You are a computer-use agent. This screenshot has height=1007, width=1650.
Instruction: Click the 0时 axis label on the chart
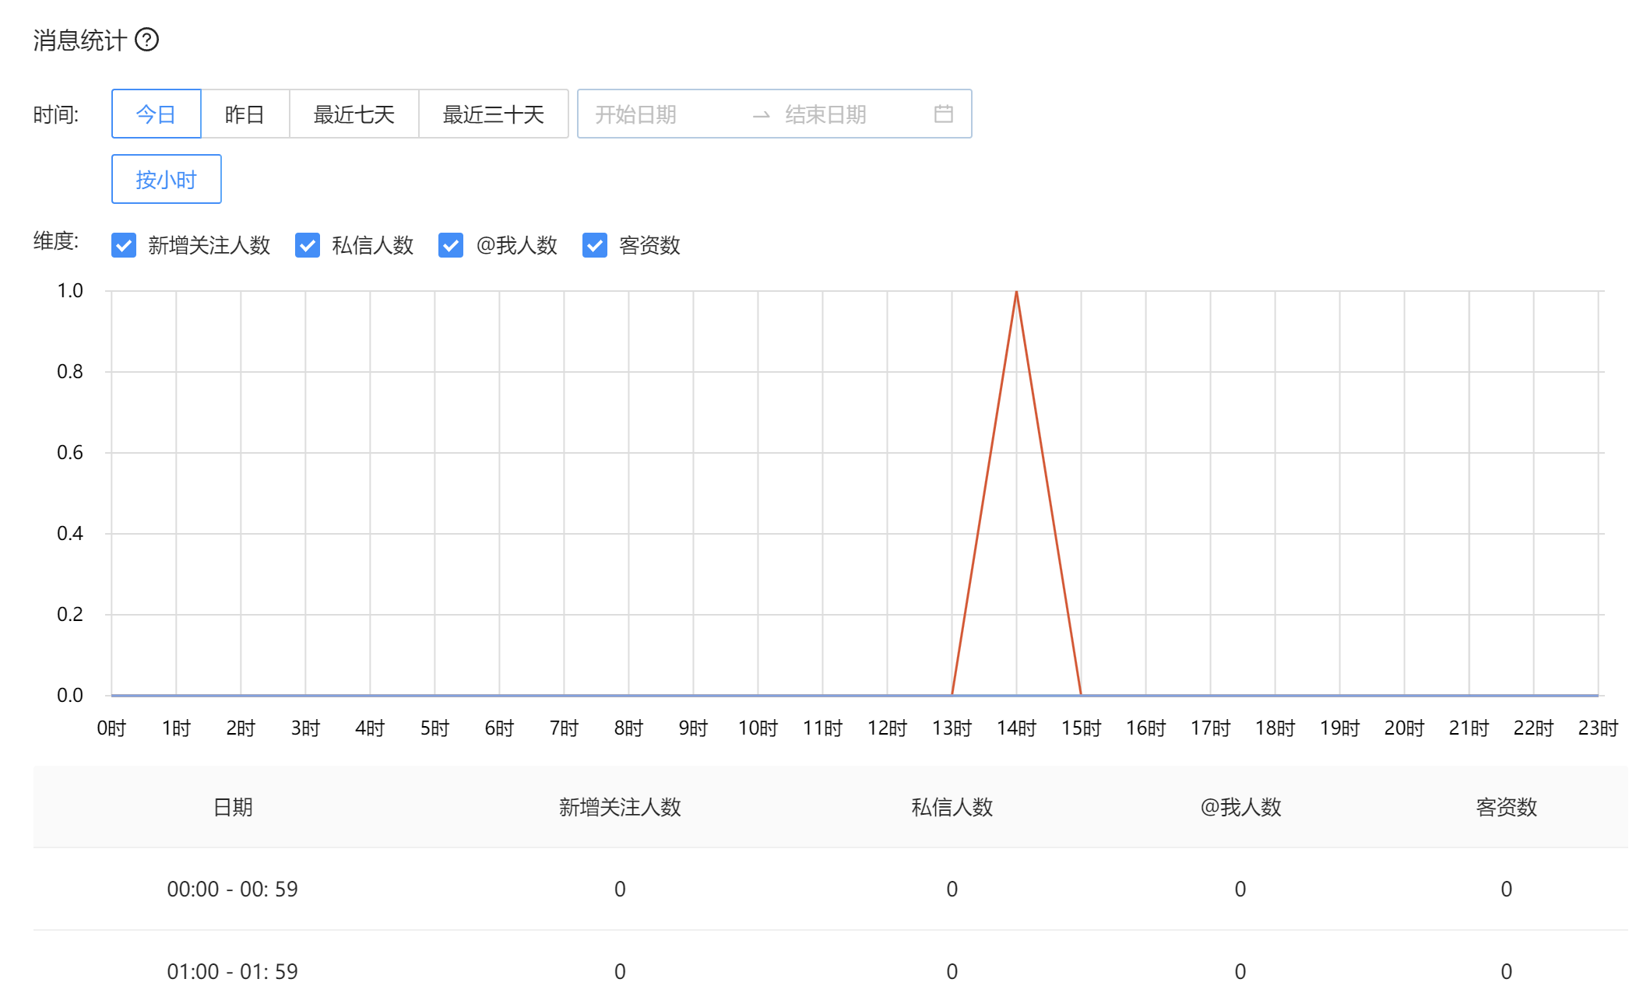[111, 728]
